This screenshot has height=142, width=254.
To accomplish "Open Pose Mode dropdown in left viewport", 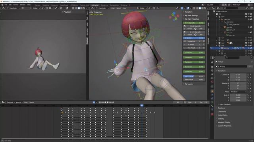I will pos(13,8).
